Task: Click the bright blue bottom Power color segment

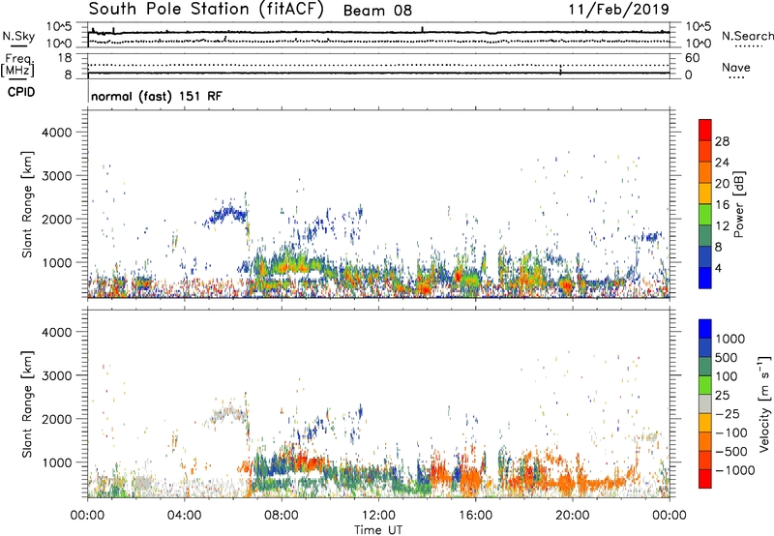Action: pos(705,278)
